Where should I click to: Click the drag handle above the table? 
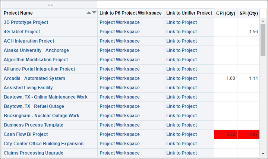click(x=50, y=5)
